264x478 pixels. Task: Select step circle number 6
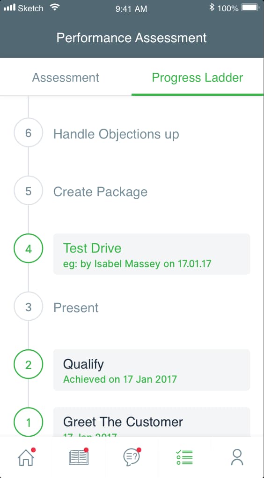28,133
